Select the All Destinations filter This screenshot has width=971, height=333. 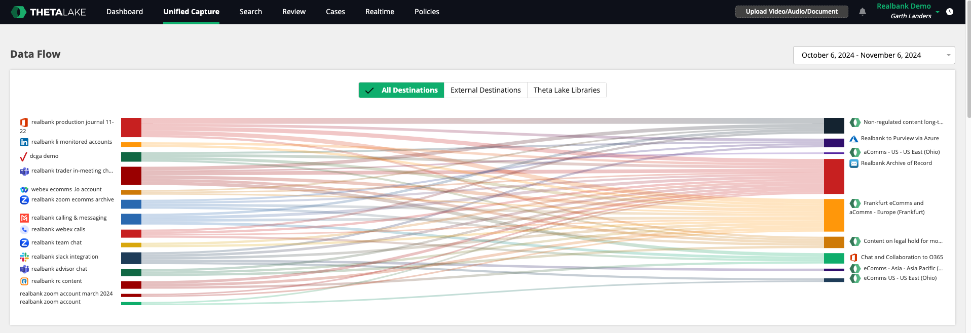(x=401, y=90)
